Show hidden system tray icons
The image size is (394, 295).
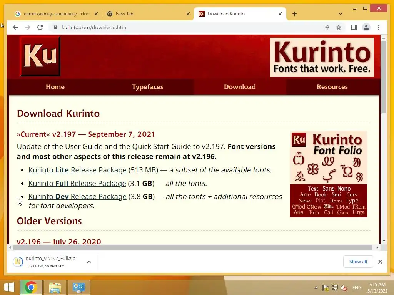[316, 288]
